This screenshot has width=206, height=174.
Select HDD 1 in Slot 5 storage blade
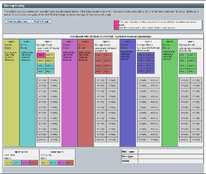(x=108, y=71)
